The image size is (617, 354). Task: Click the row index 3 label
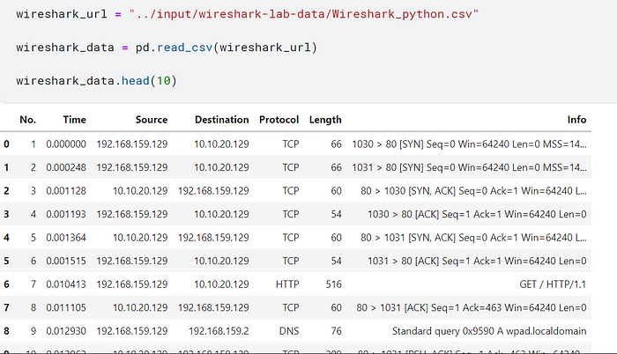tap(6, 214)
